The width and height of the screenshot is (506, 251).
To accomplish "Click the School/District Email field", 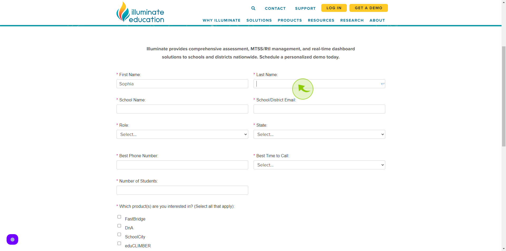I will 319,109.
